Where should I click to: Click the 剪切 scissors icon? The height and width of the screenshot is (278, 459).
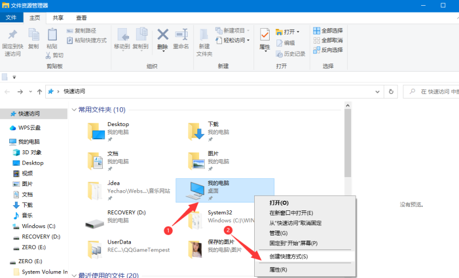[x=48, y=55]
